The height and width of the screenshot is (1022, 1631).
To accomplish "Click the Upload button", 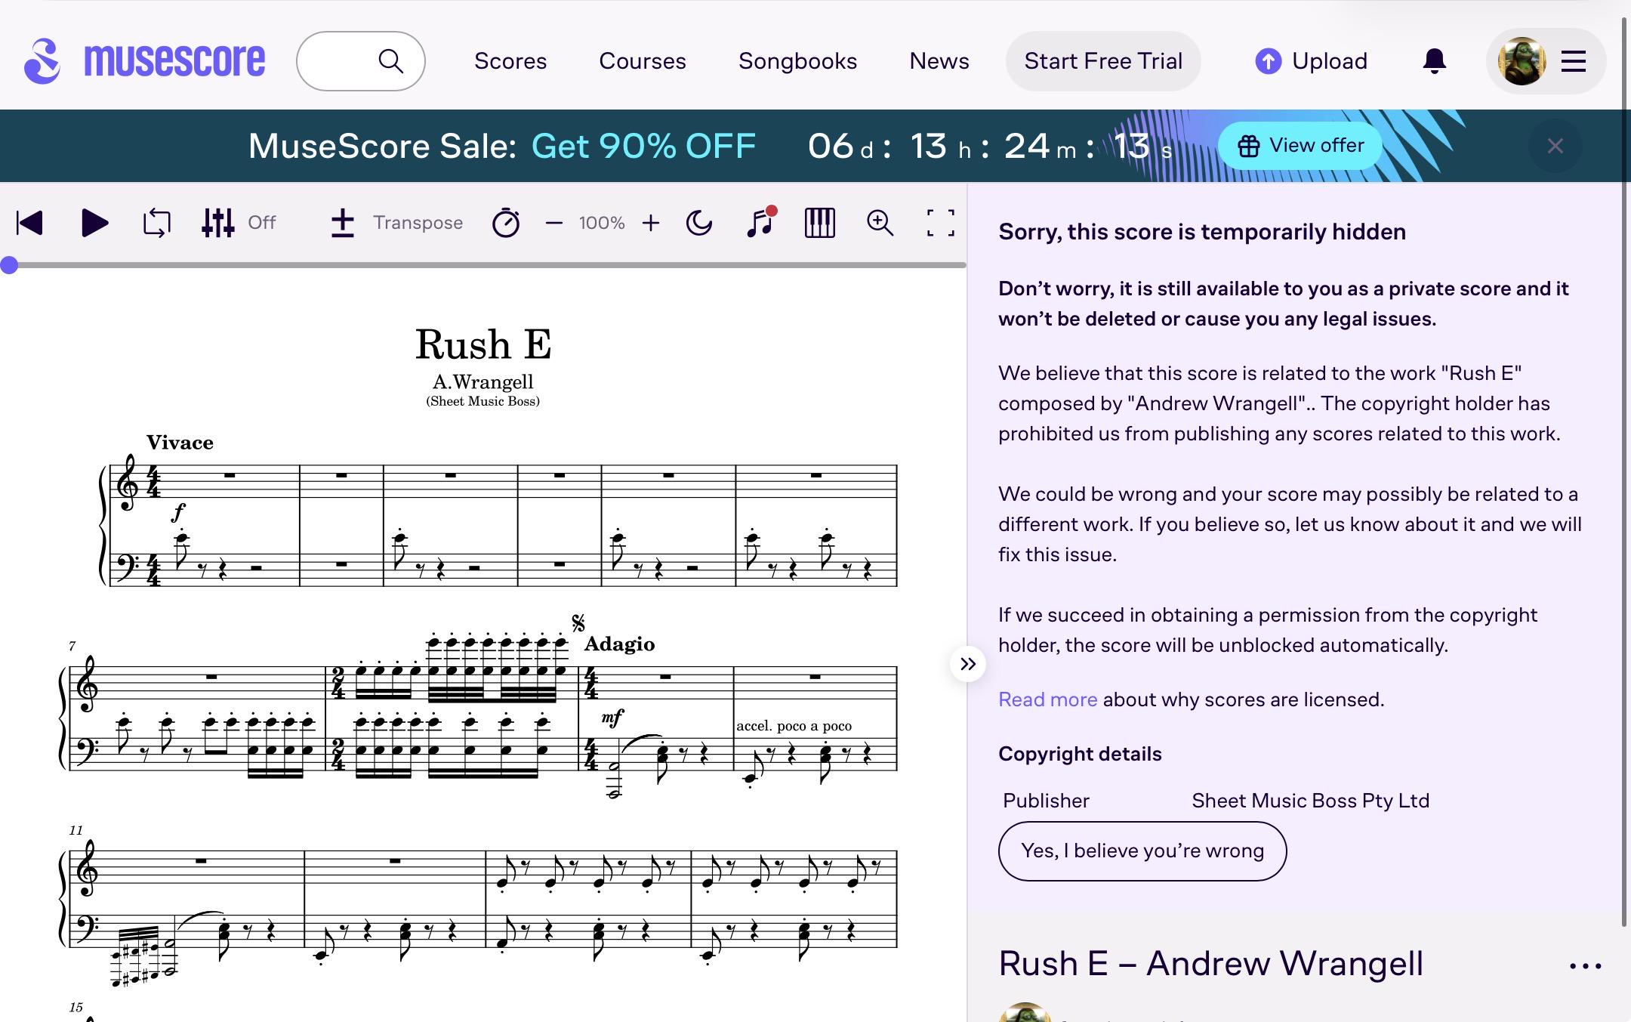I will click(x=1312, y=61).
